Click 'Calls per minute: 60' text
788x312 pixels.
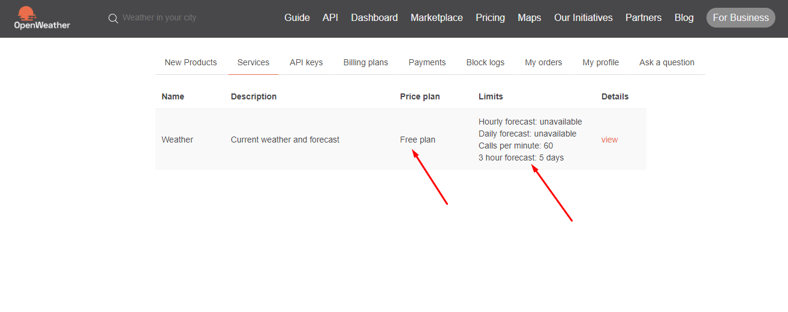point(516,146)
